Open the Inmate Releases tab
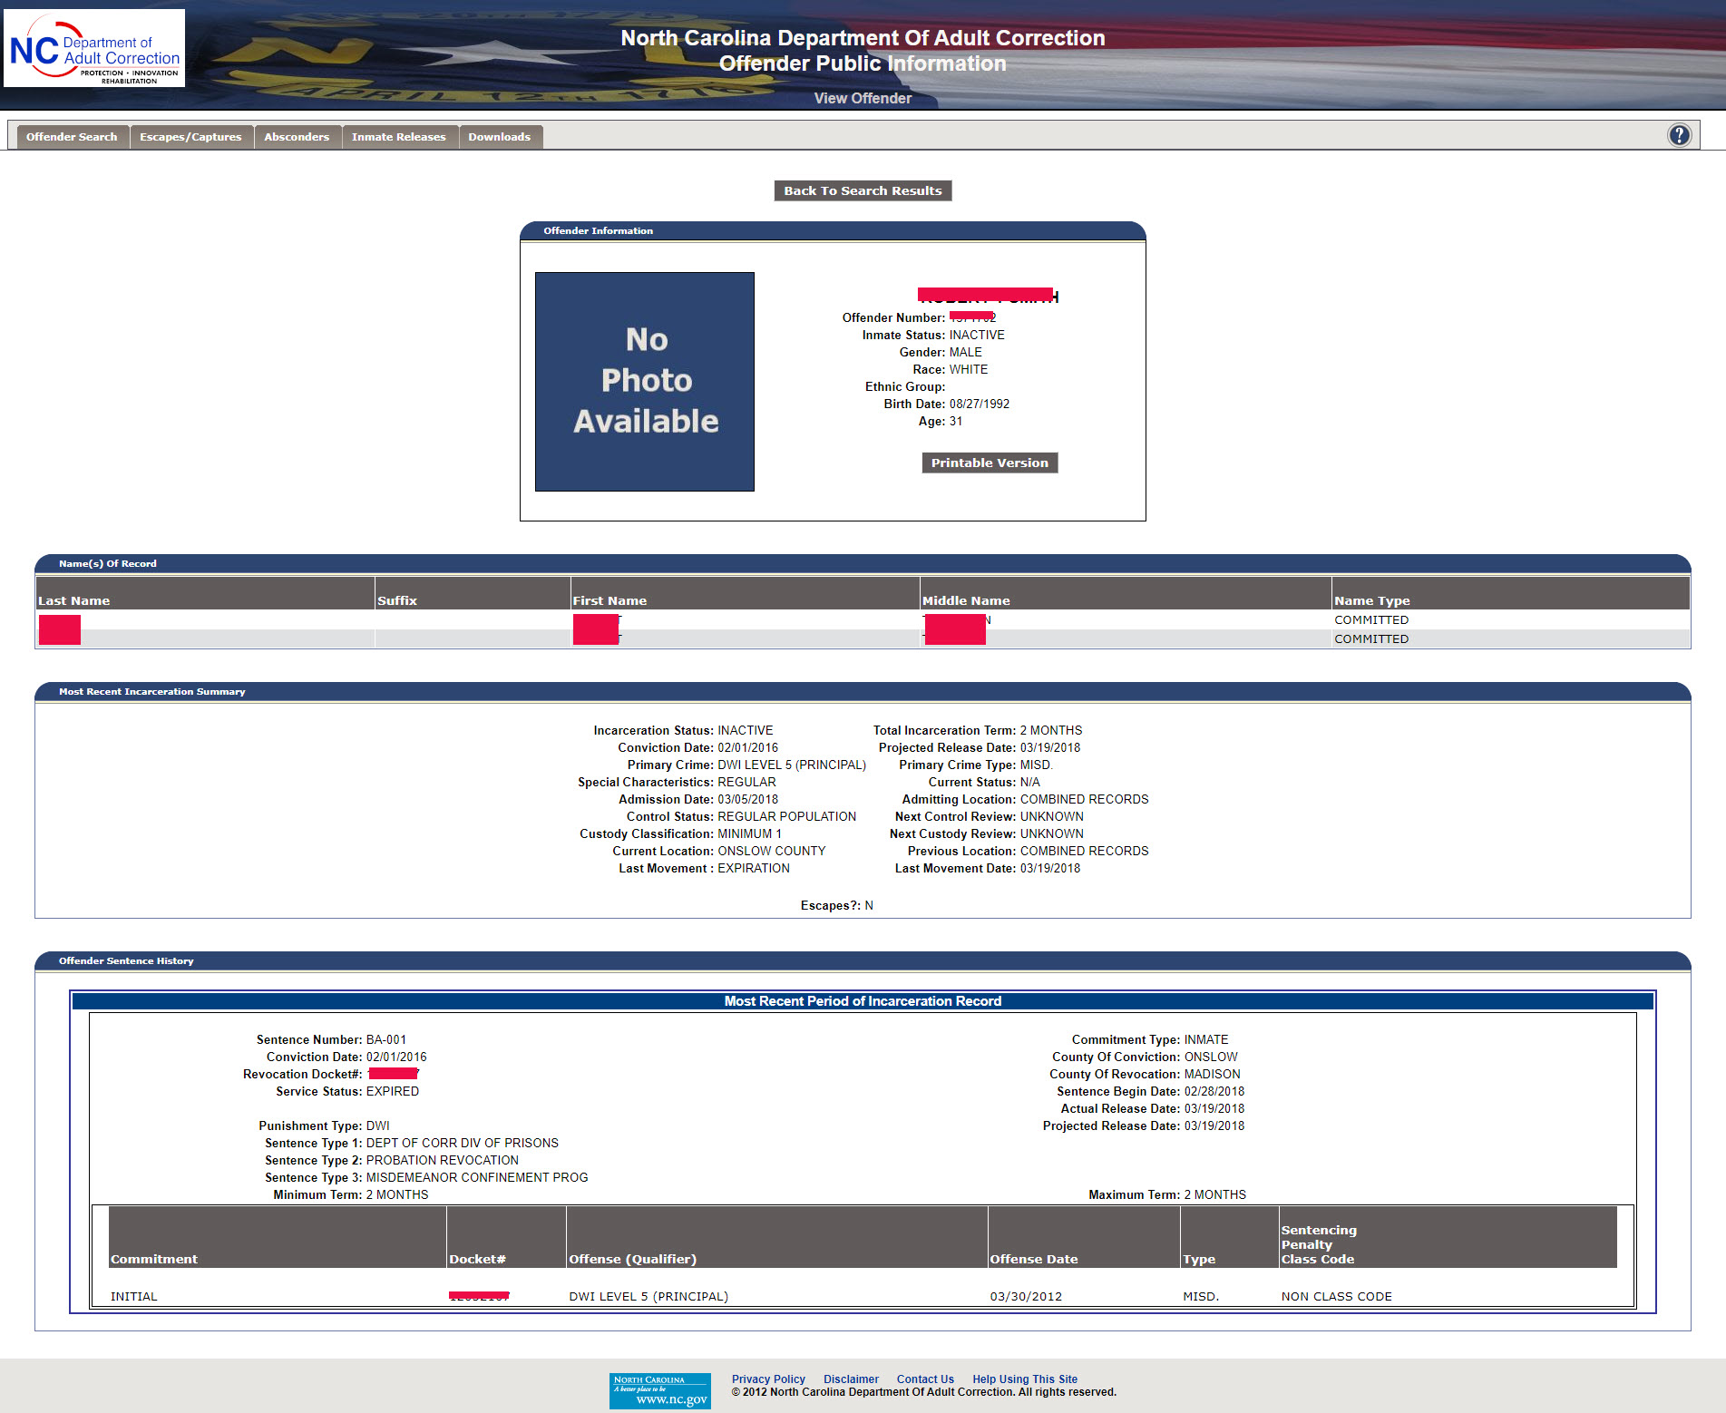Viewport: 1726px width, 1413px height. coord(398,137)
